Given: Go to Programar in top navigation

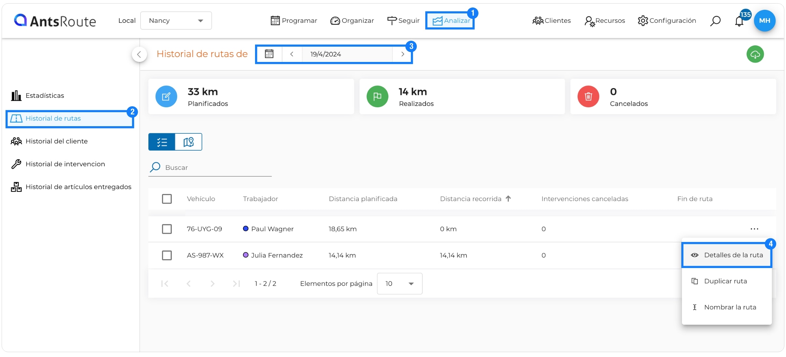Looking at the screenshot, I should click(294, 21).
